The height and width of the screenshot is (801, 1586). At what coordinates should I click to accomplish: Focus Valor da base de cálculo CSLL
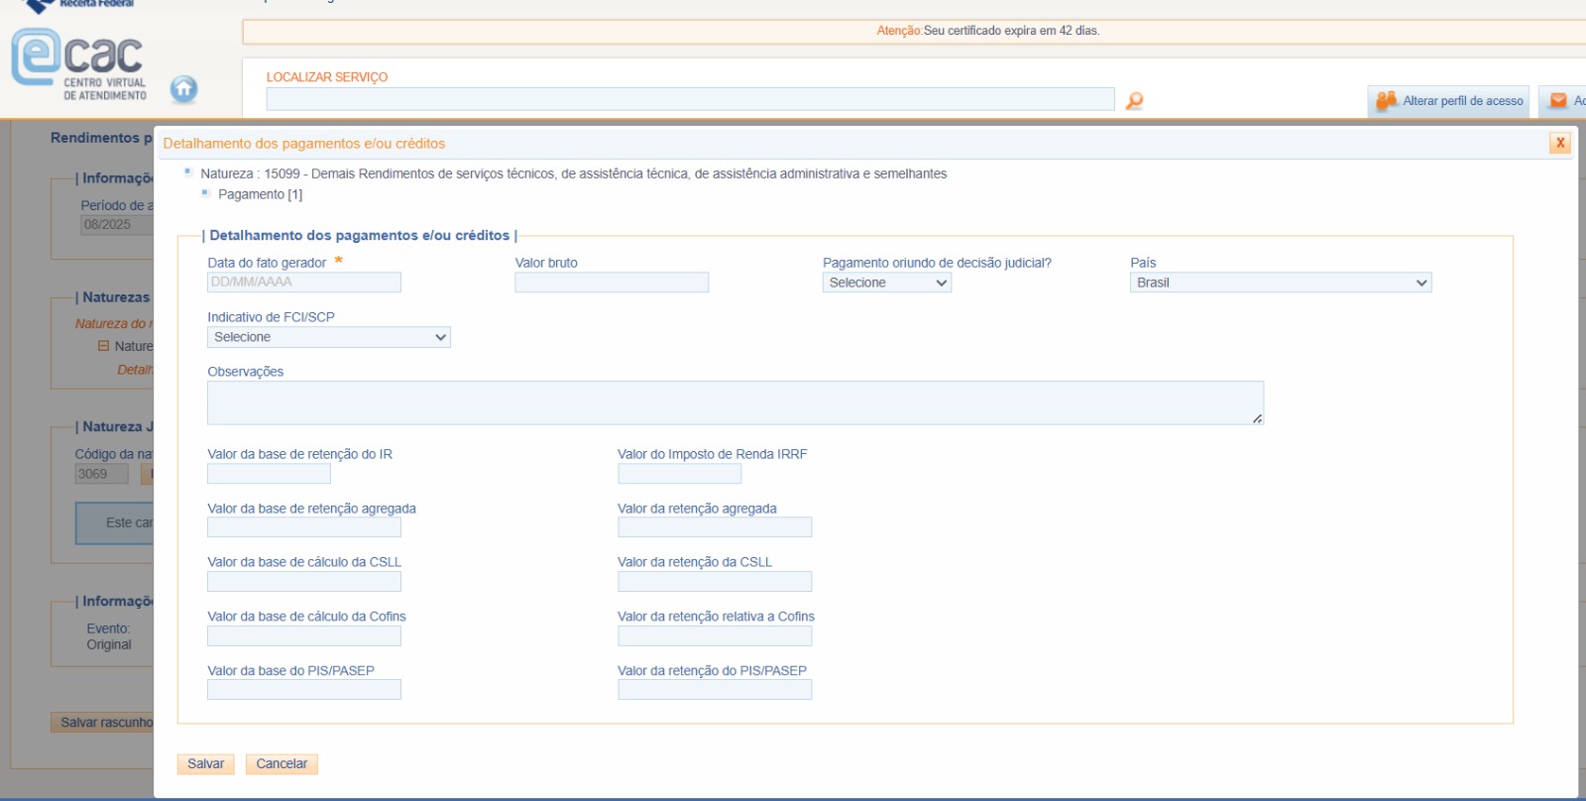coord(304,581)
